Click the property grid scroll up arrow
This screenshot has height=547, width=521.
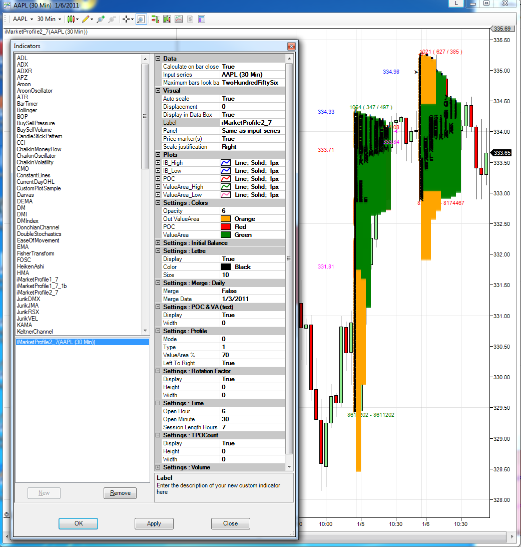tap(289, 59)
